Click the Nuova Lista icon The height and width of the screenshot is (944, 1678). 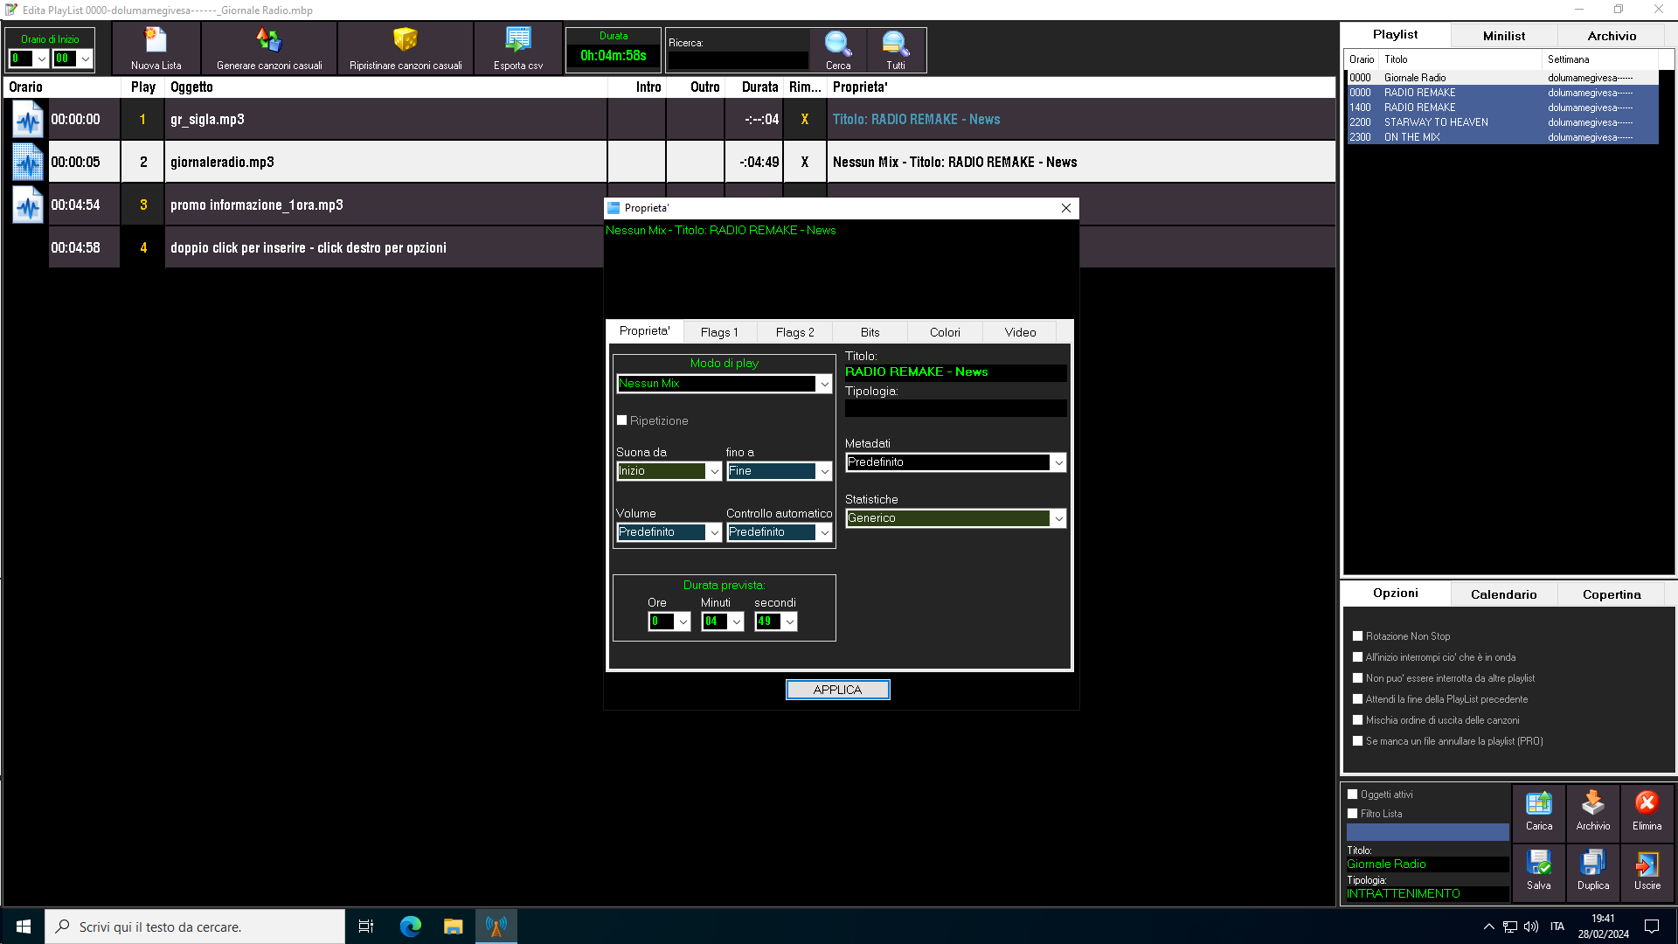pyautogui.click(x=156, y=41)
